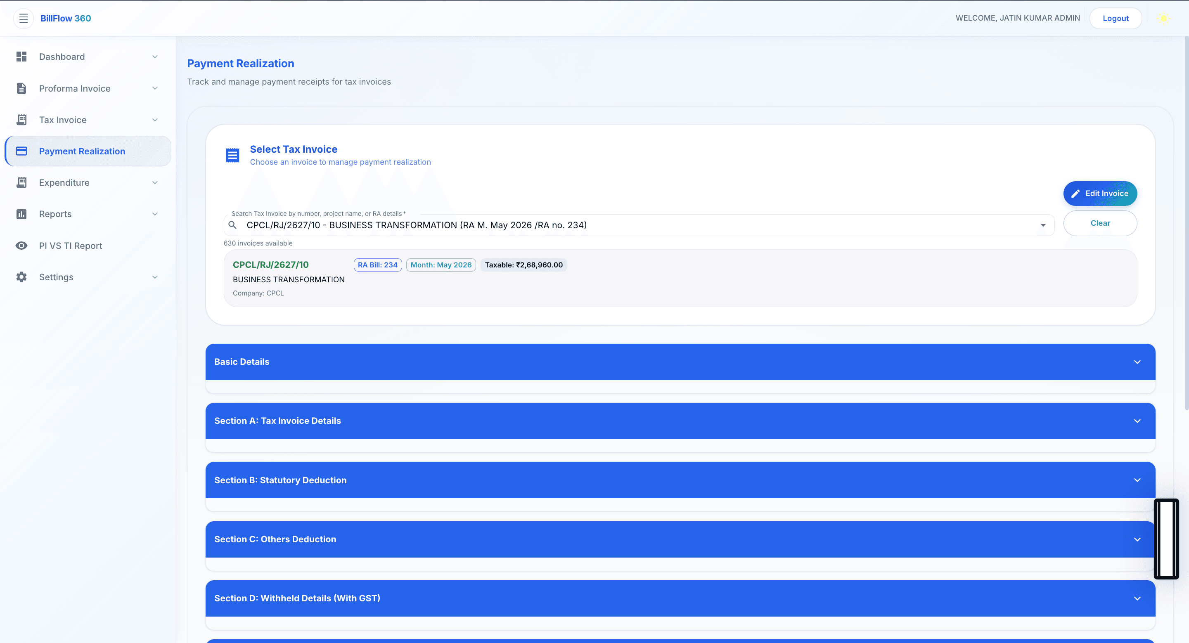Viewport: 1189px width, 643px height.
Task: Toggle the hamburger menu icon
Action: click(24, 19)
